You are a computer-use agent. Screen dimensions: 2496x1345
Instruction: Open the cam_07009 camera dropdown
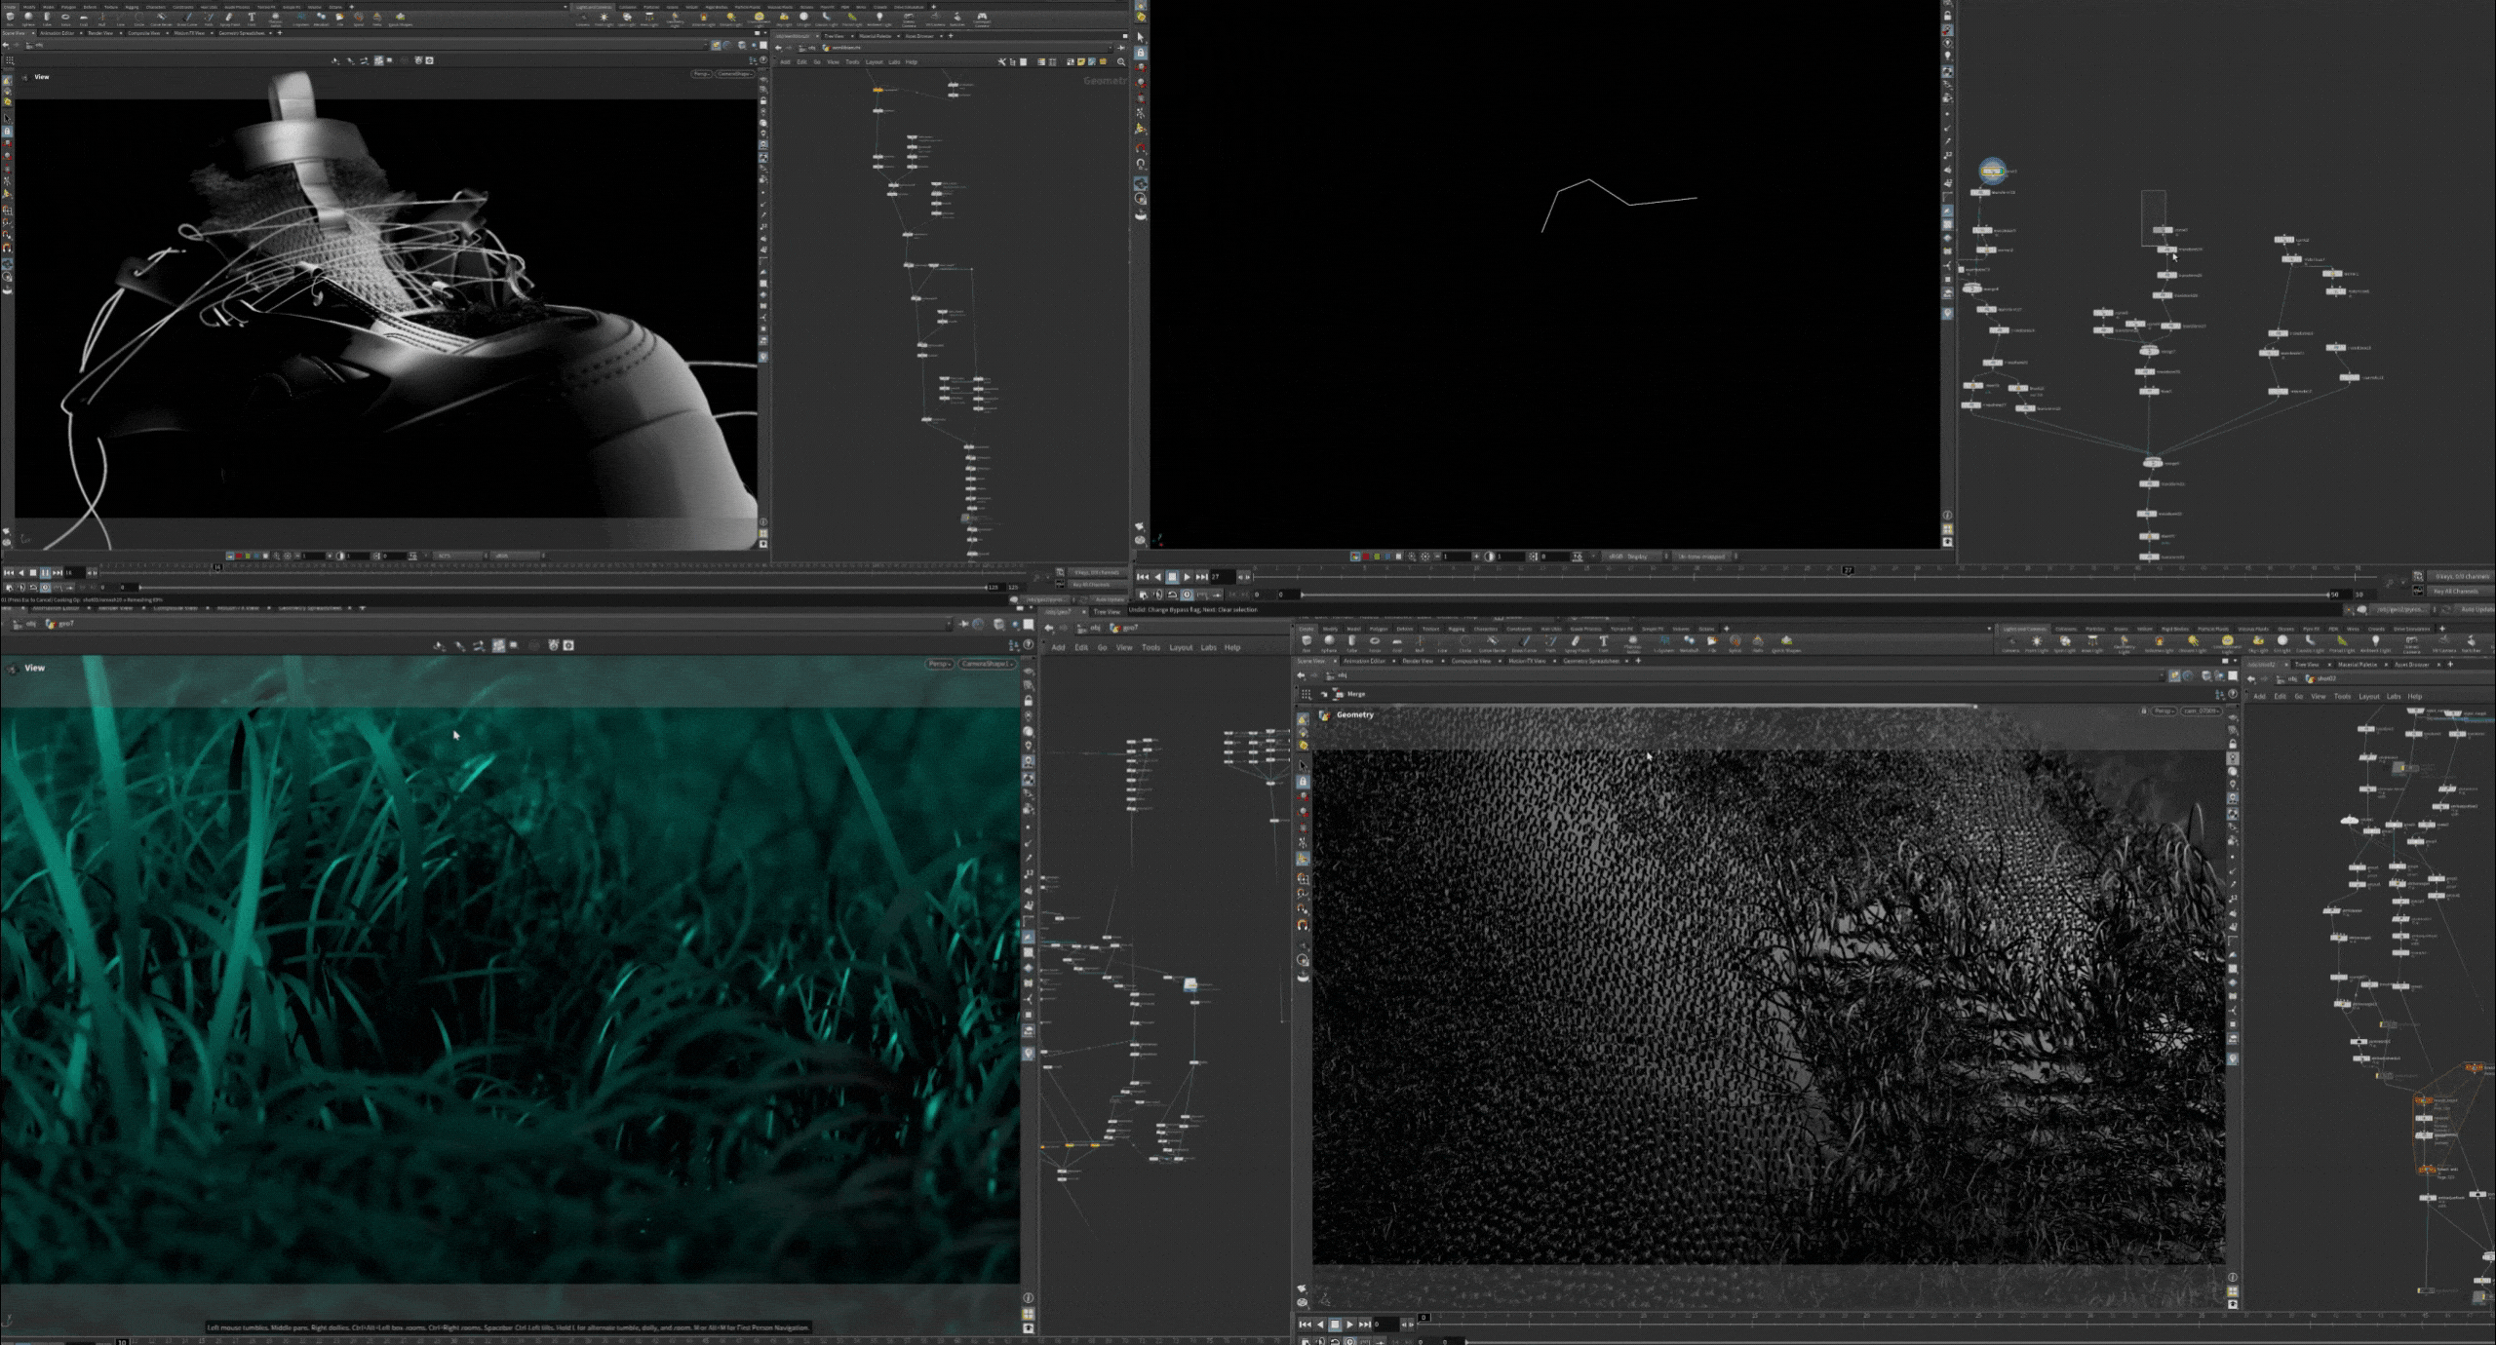click(x=2201, y=711)
